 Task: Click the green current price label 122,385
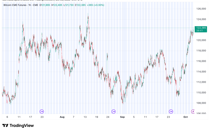pos(200,28)
